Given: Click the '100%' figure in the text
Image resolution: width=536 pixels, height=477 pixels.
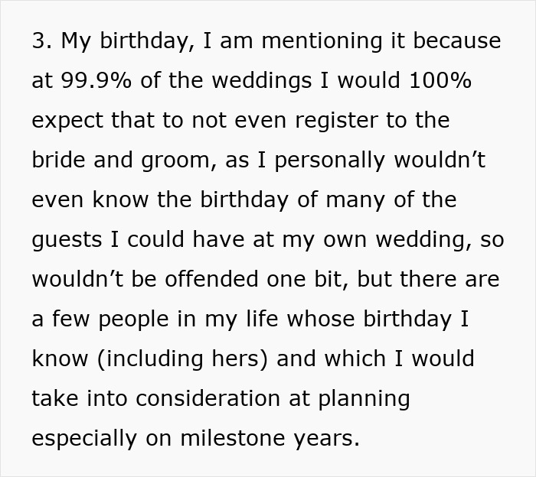Looking at the screenshot, I should [440, 80].
